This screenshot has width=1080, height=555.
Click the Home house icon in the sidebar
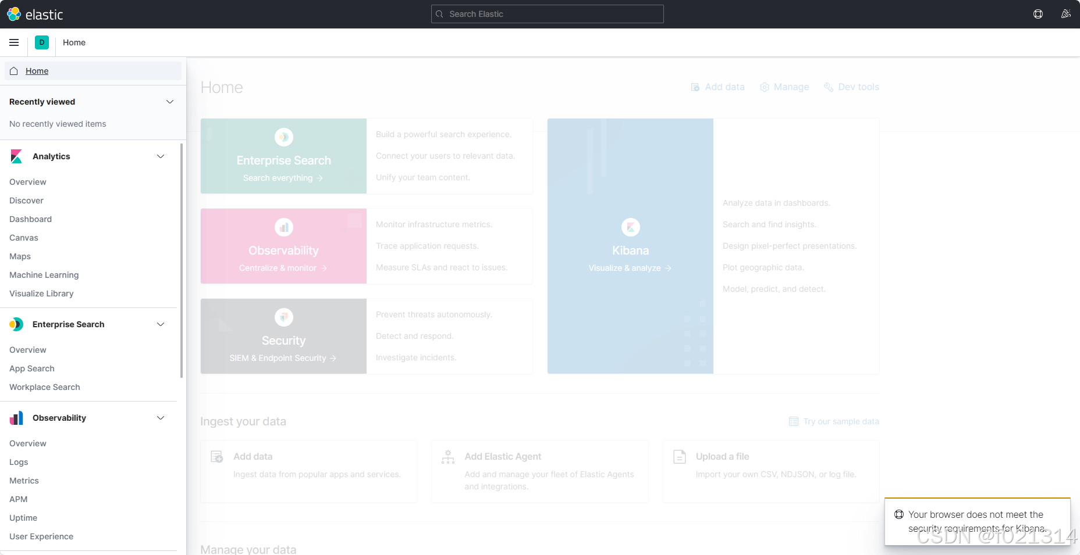point(14,71)
